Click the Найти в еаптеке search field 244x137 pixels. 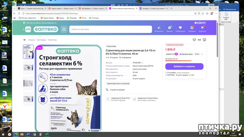click(110, 29)
